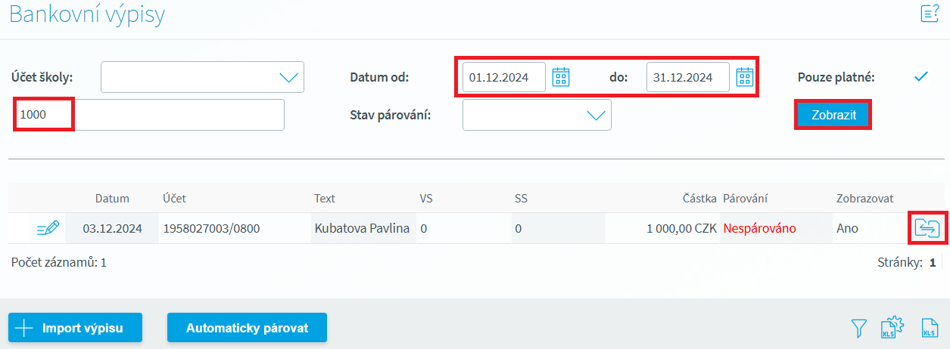Open the calendar picker for Datum od

coord(560,77)
